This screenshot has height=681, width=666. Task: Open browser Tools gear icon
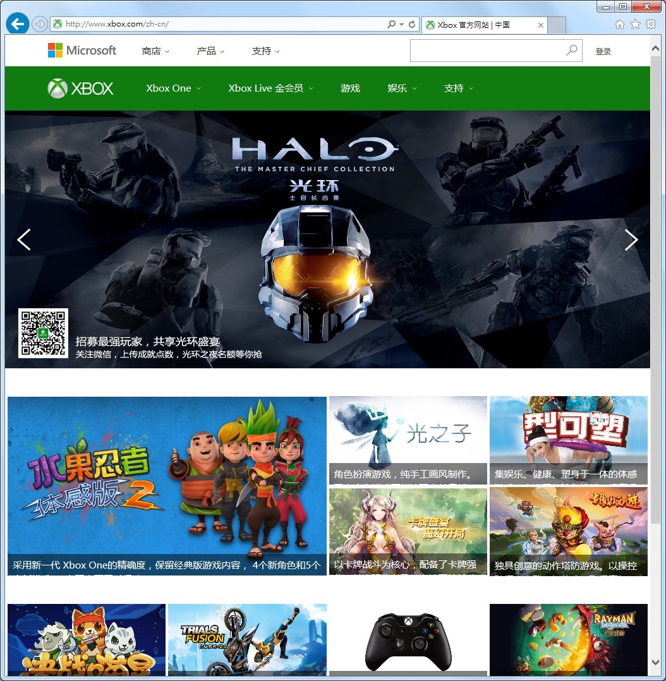click(x=651, y=24)
